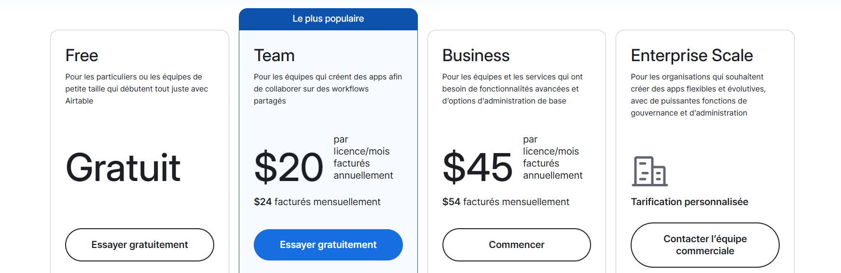Click the blue Essayer gratuitement Team button
This screenshot has width=841, height=273.
click(x=328, y=245)
